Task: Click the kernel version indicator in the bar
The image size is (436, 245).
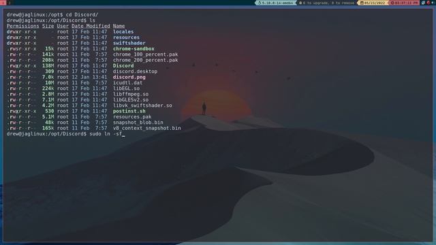Action: 275,3
